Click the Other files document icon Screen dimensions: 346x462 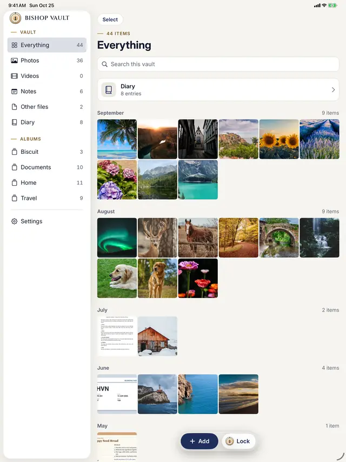tap(14, 107)
